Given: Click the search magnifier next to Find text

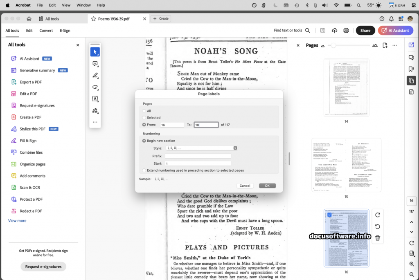Looking at the screenshot, I should point(308,31).
